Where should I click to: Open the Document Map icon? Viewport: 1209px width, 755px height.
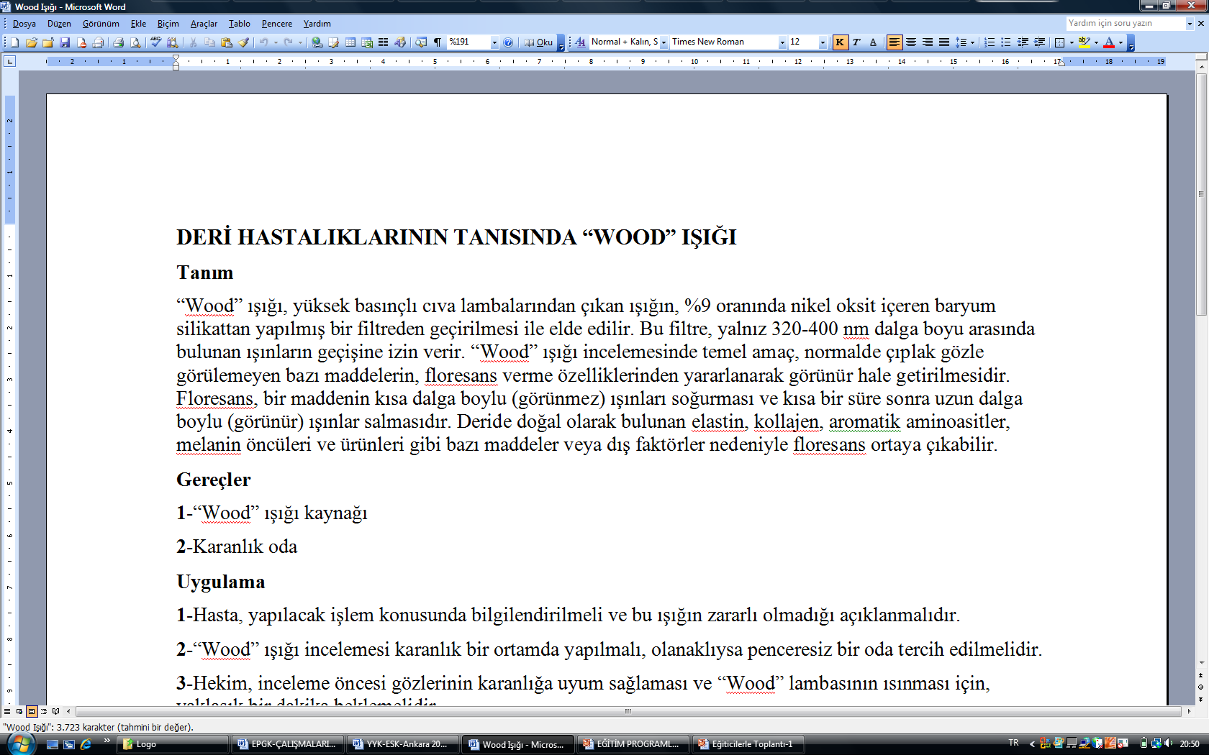[421, 42]
